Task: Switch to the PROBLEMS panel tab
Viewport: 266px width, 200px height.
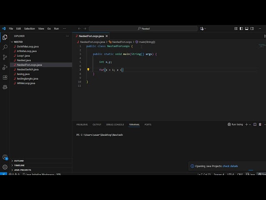Action: coord(82,125)
